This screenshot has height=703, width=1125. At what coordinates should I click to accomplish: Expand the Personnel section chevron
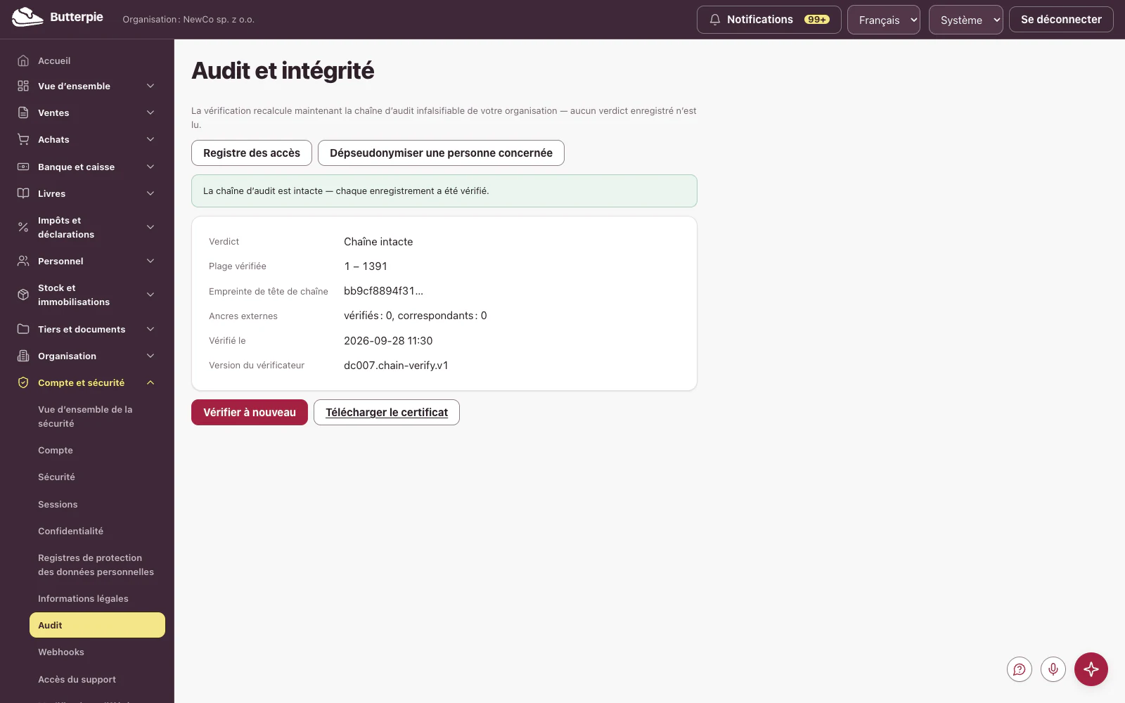click(x=150, y=261)
